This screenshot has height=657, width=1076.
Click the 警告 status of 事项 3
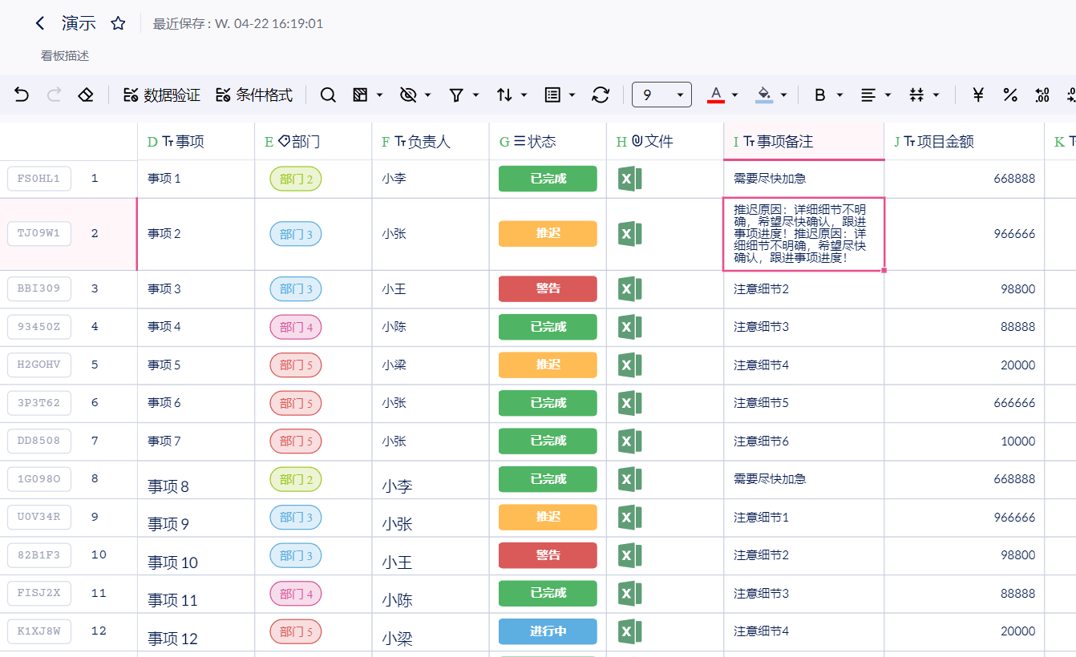(548, 289)
